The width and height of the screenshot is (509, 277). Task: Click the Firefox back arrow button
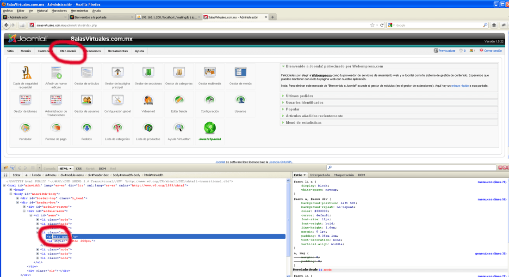[6, 25]
